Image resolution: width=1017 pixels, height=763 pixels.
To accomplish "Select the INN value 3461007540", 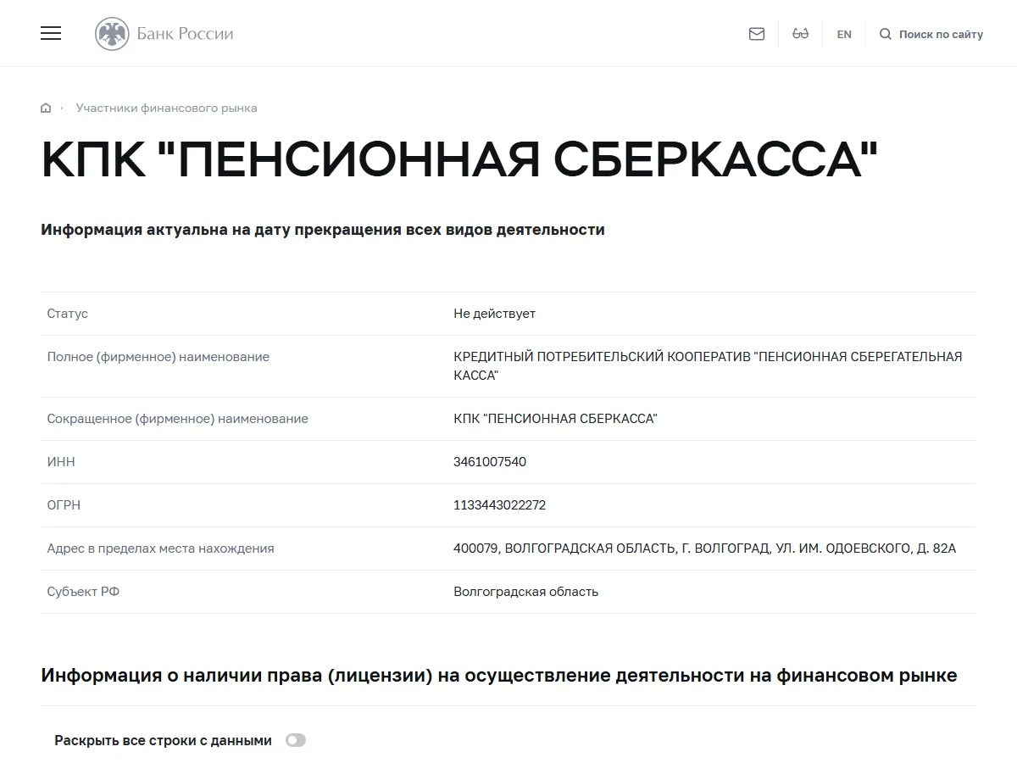I will tap(490, 462).
